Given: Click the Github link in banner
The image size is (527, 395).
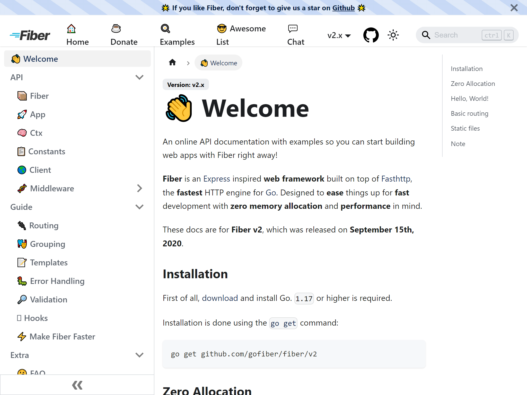Looking at the screenshot, I should (x=343, y=8).
